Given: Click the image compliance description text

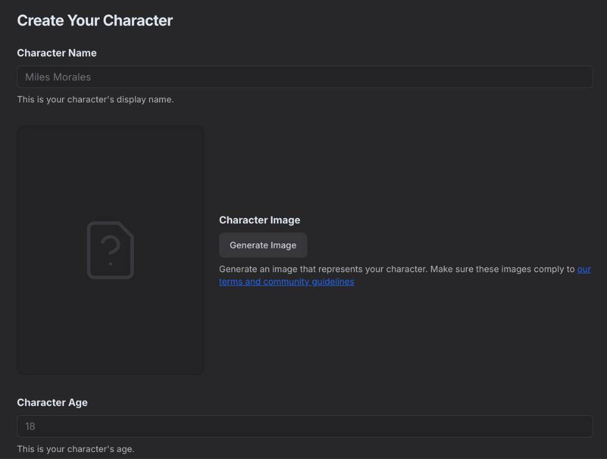Looking at the screenshot, I should coord(395,268).
